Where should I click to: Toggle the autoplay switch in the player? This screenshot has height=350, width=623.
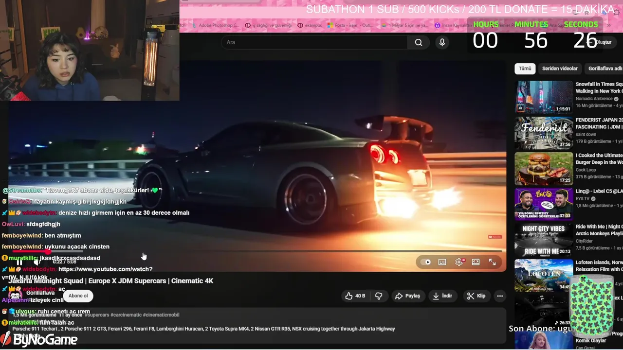425,262
